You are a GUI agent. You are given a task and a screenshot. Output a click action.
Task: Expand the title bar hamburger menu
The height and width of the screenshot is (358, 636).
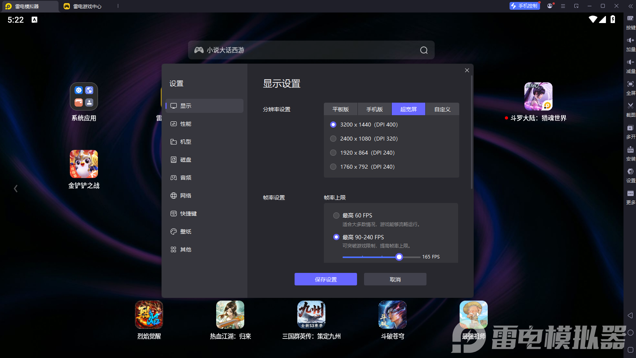click(x=563, y=6)
